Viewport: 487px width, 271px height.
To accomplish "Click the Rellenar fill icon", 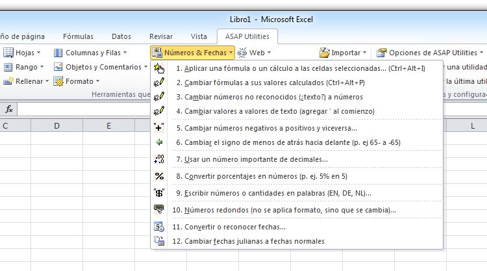I will tap(8, 81).
